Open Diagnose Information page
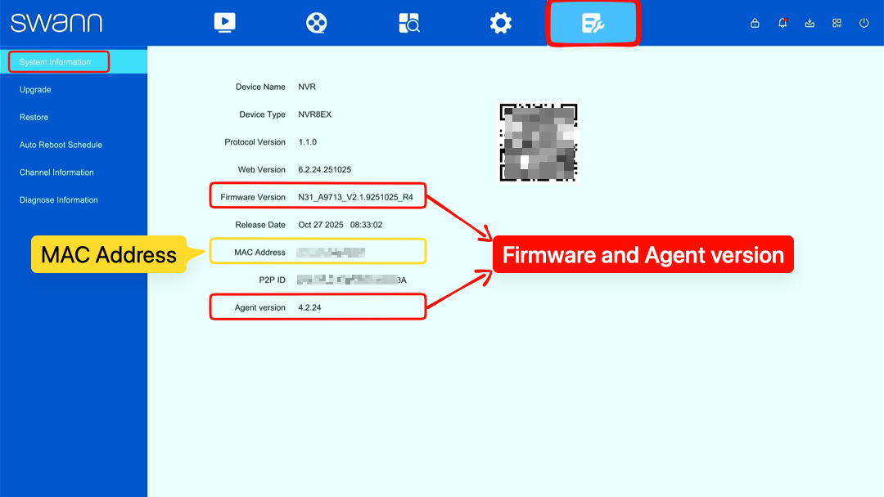 coord(59,199)
